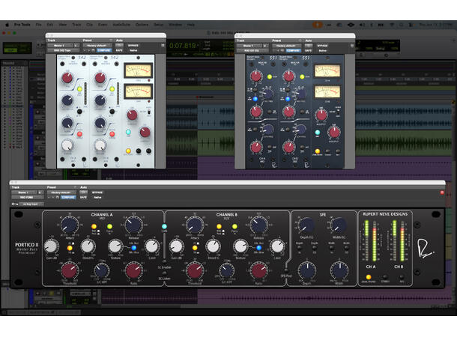The width and height of the screenshot is (457, 337).
Task: Open the 542 plug-in factory default preset dropdown
Action: pos(97,46)
